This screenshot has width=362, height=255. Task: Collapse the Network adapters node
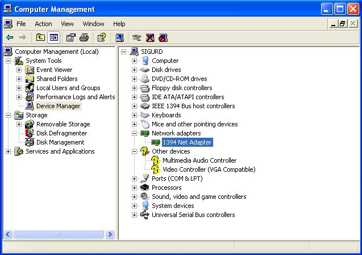pos(135,133)
